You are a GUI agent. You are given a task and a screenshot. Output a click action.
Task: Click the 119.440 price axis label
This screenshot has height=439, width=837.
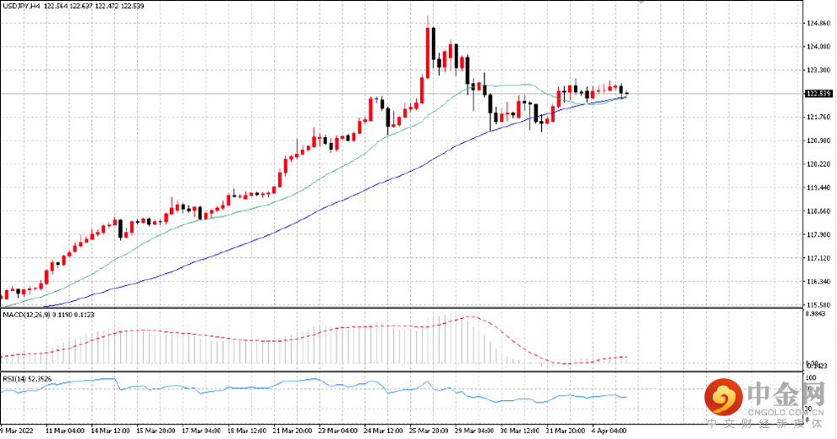pos(819,188)
